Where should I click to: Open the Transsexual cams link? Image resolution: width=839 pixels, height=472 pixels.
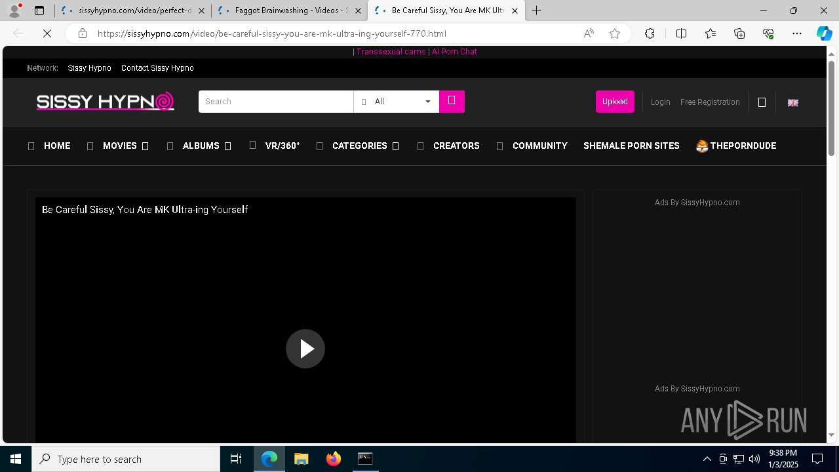(x=391, y=51)
